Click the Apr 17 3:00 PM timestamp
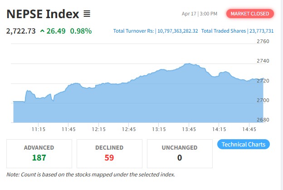This screenshot has width=283, height=190. coord(200,14)
